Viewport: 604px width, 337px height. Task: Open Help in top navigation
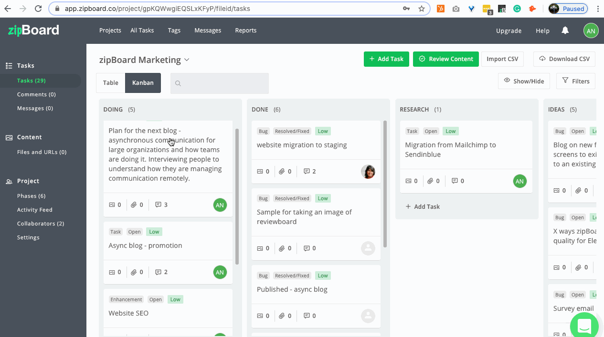pos(542,31)
